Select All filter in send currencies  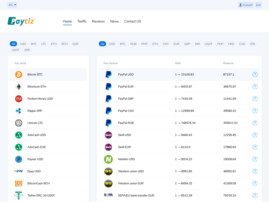click(x=13, y=44)
